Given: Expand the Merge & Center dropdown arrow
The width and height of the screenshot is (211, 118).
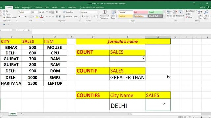Looking at the screenshot, I should pyautogui.click(x=79, y=17).
